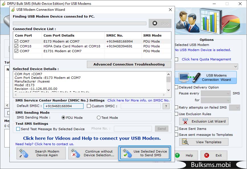Open the Pause every dropdown
The image size is (247, 169).
[216, 94]
